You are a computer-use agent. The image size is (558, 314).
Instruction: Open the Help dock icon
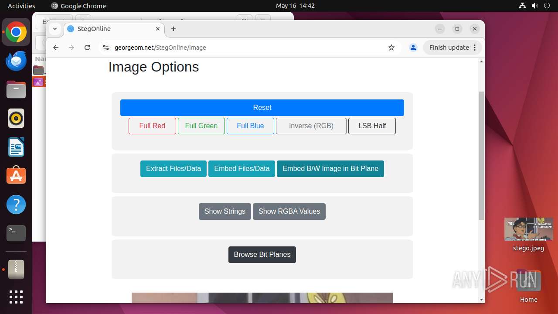point(16,205)
